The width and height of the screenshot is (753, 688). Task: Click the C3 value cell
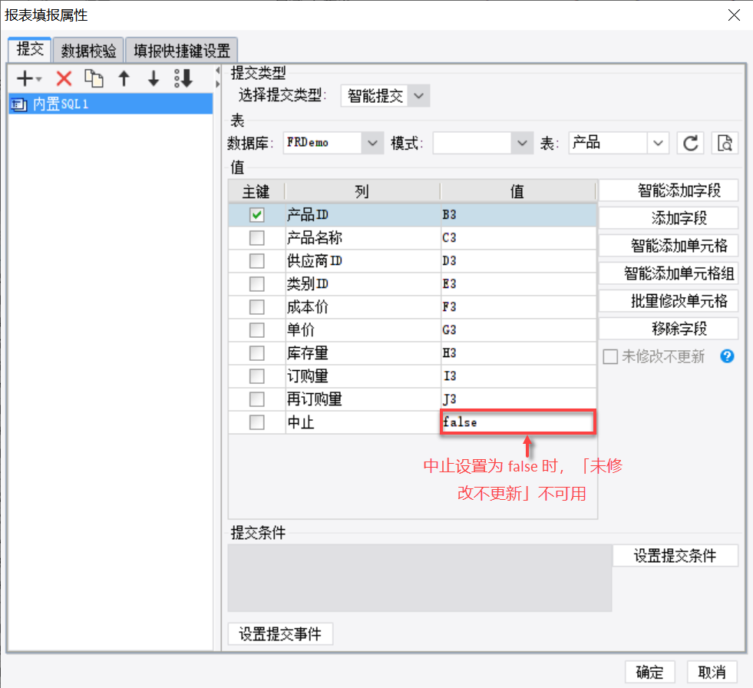[x=519, y=238]
